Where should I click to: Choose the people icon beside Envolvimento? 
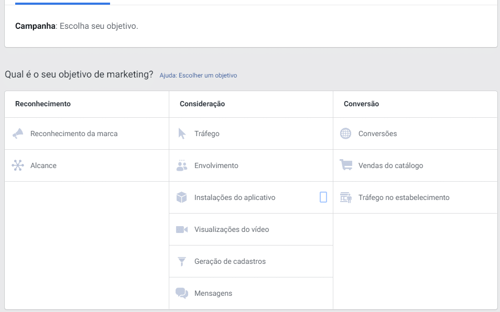point(182,165)
